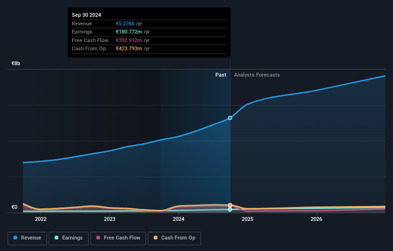The width and height of the screenshot is (393, 251).
Task: Click the €0 y-axis label
Action: pyautogui.click(x=14, y=207)
